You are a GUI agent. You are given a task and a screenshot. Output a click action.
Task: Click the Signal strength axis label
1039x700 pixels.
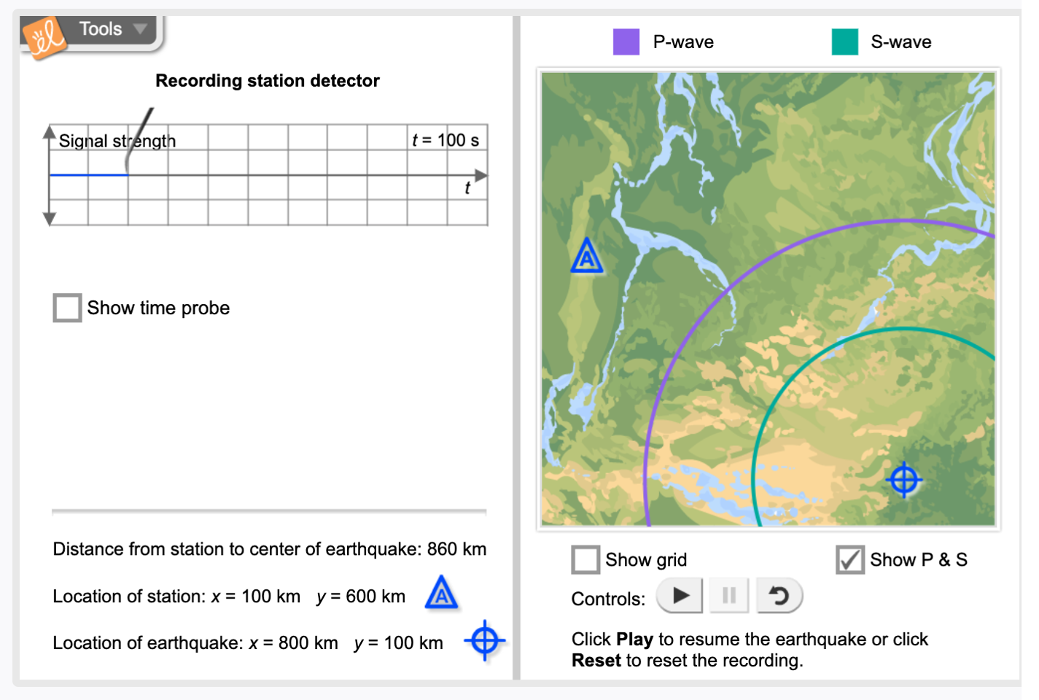point(117,141)
